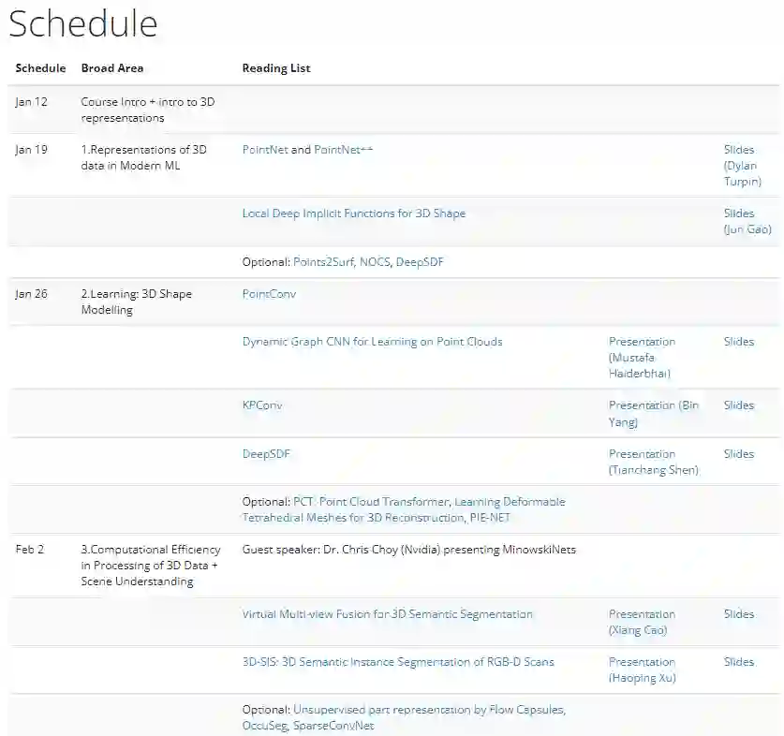Open the 3D-SIS paper link

coord(397,662)
